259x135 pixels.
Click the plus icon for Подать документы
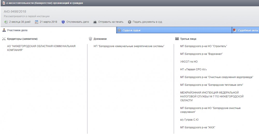point(129,22)
